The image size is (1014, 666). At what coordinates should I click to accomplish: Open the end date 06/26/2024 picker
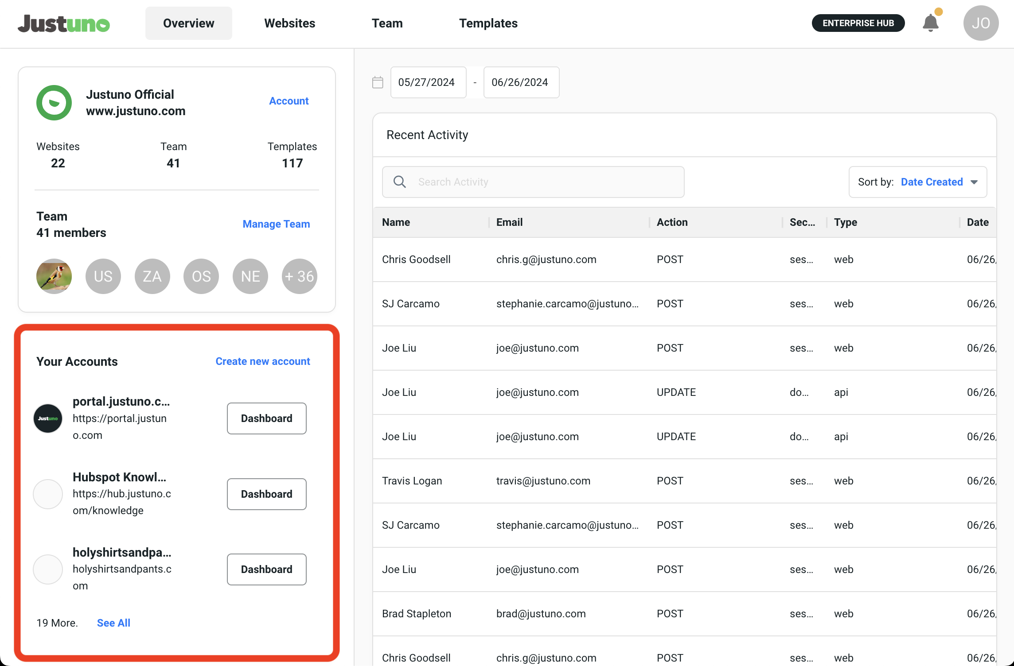click(521, 82)
